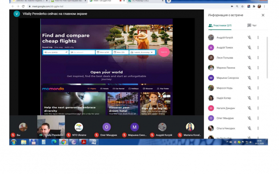Open more options for Мирося Нодь
The width and height of the screenshot is (279, 174).
tap(258, 88)
